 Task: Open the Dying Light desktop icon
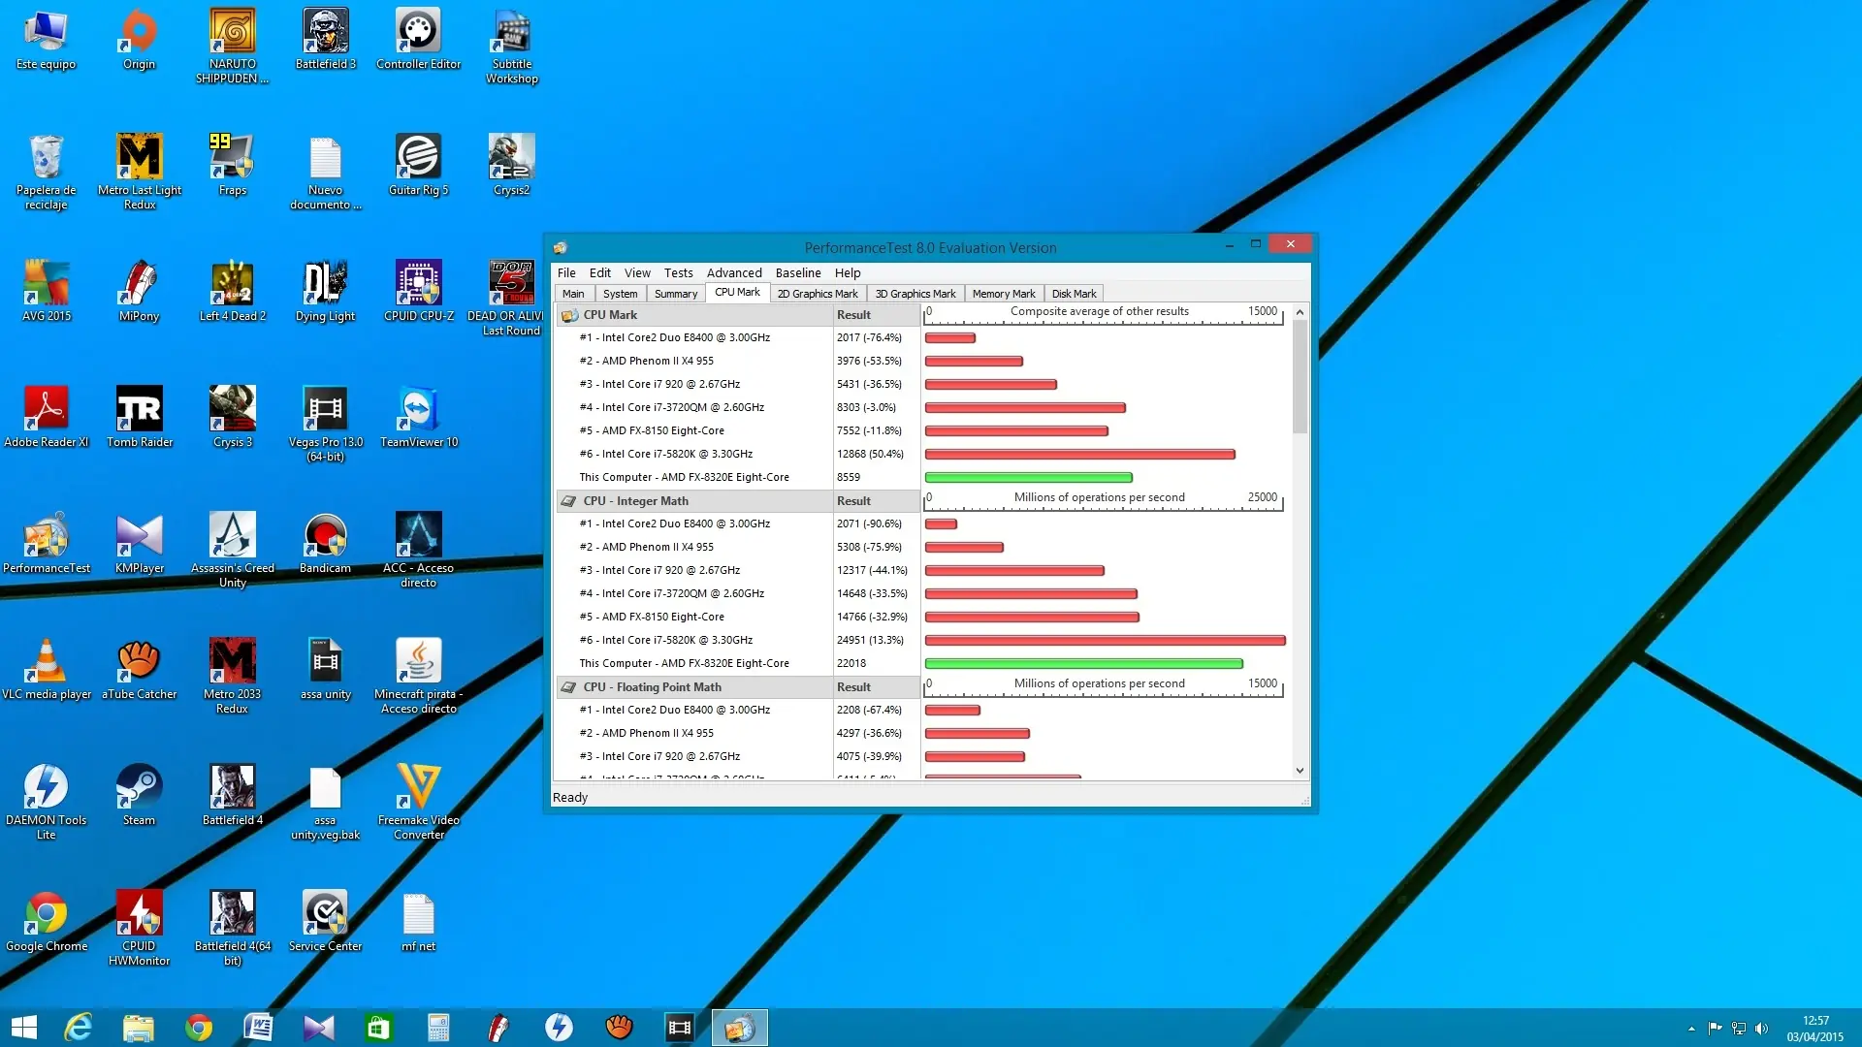tap(325, 292)
